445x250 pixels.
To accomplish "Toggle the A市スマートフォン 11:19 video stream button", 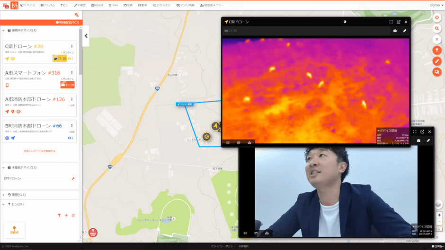I will pyautogui.click(x=67, y=85).
